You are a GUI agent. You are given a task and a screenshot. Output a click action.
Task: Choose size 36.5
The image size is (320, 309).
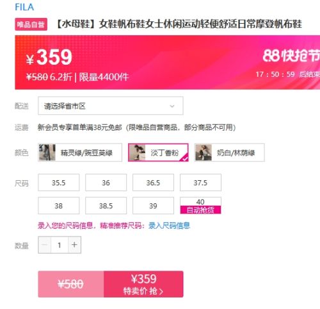pyautogui.click(x=153, y=183)
